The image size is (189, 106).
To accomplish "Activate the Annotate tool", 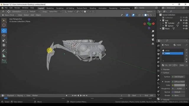I will 4,51.
